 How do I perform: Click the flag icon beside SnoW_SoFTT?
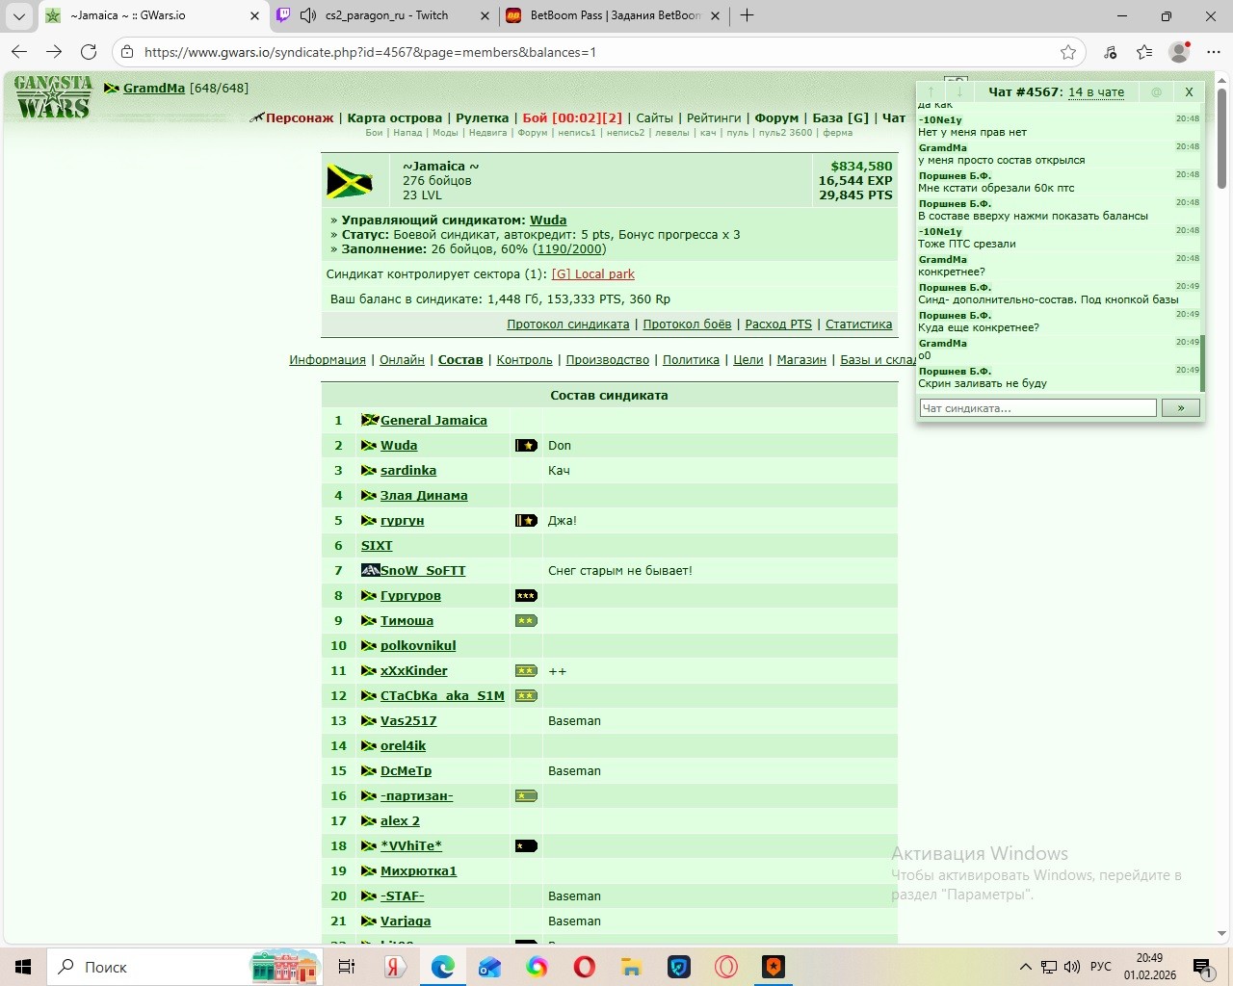click(370, 570)
